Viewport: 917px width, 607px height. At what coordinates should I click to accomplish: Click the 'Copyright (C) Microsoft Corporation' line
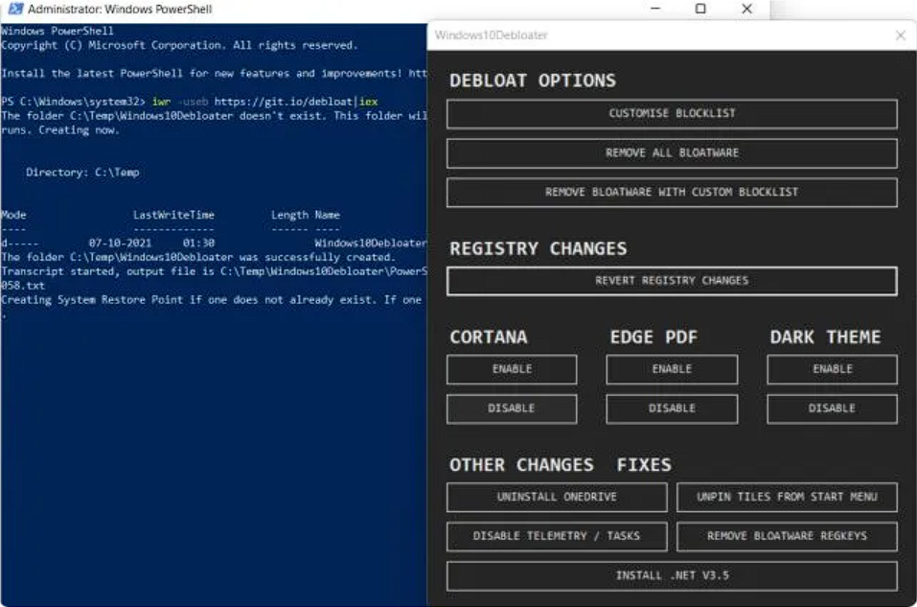[x=179, y=46]
